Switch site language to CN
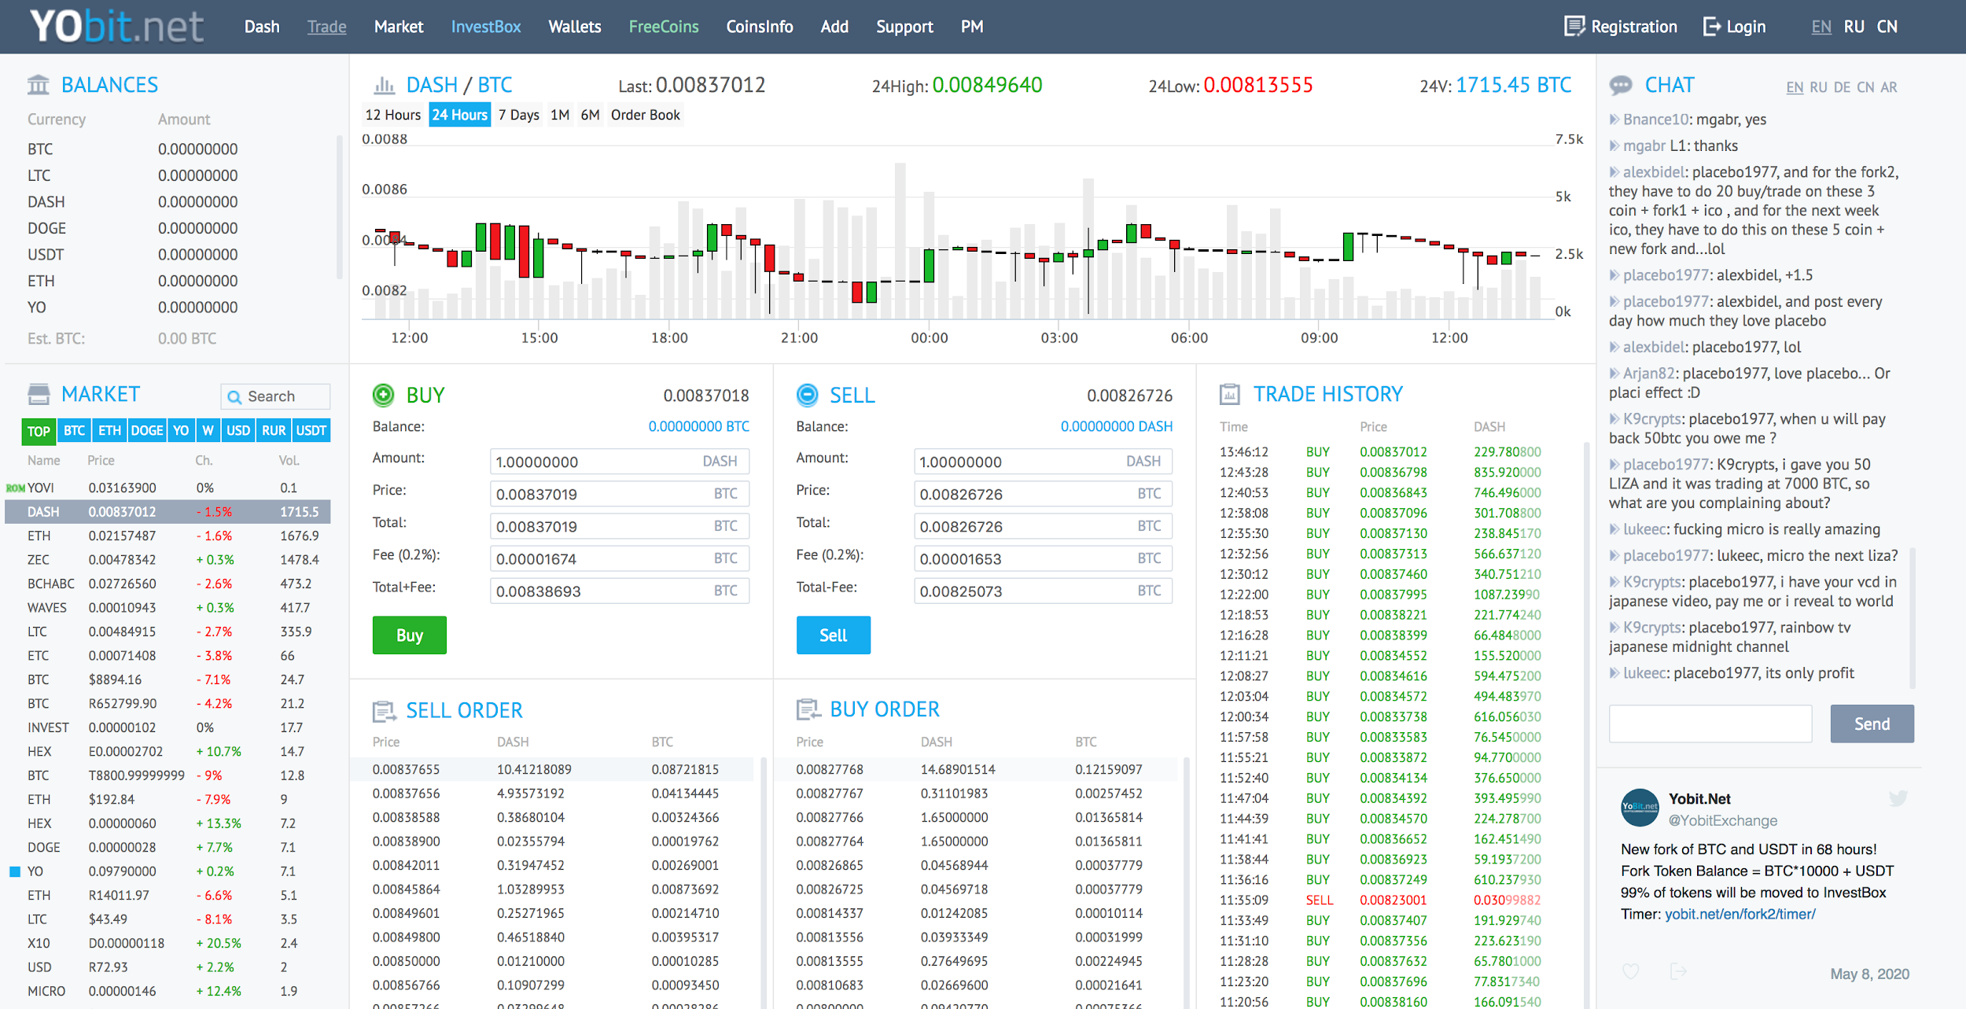Image resolution: width=1966 pixels, height=1009 pixels. [x=1887, y=27]
